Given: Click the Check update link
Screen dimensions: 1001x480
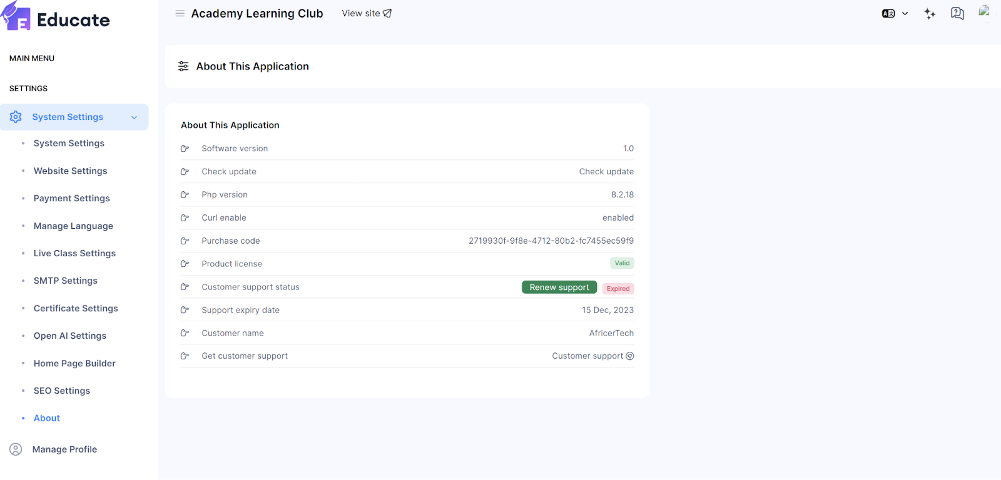Looking at the screenshot, I should (606, 171).
